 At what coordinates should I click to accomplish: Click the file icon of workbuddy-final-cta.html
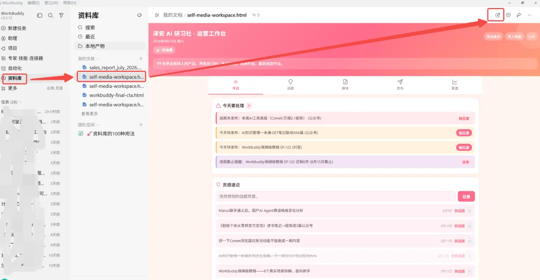[84, 95]
